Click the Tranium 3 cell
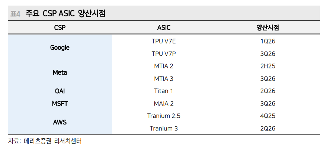This screenshot has height=149, width=327. pyautogui.click(x=164, y=129)
